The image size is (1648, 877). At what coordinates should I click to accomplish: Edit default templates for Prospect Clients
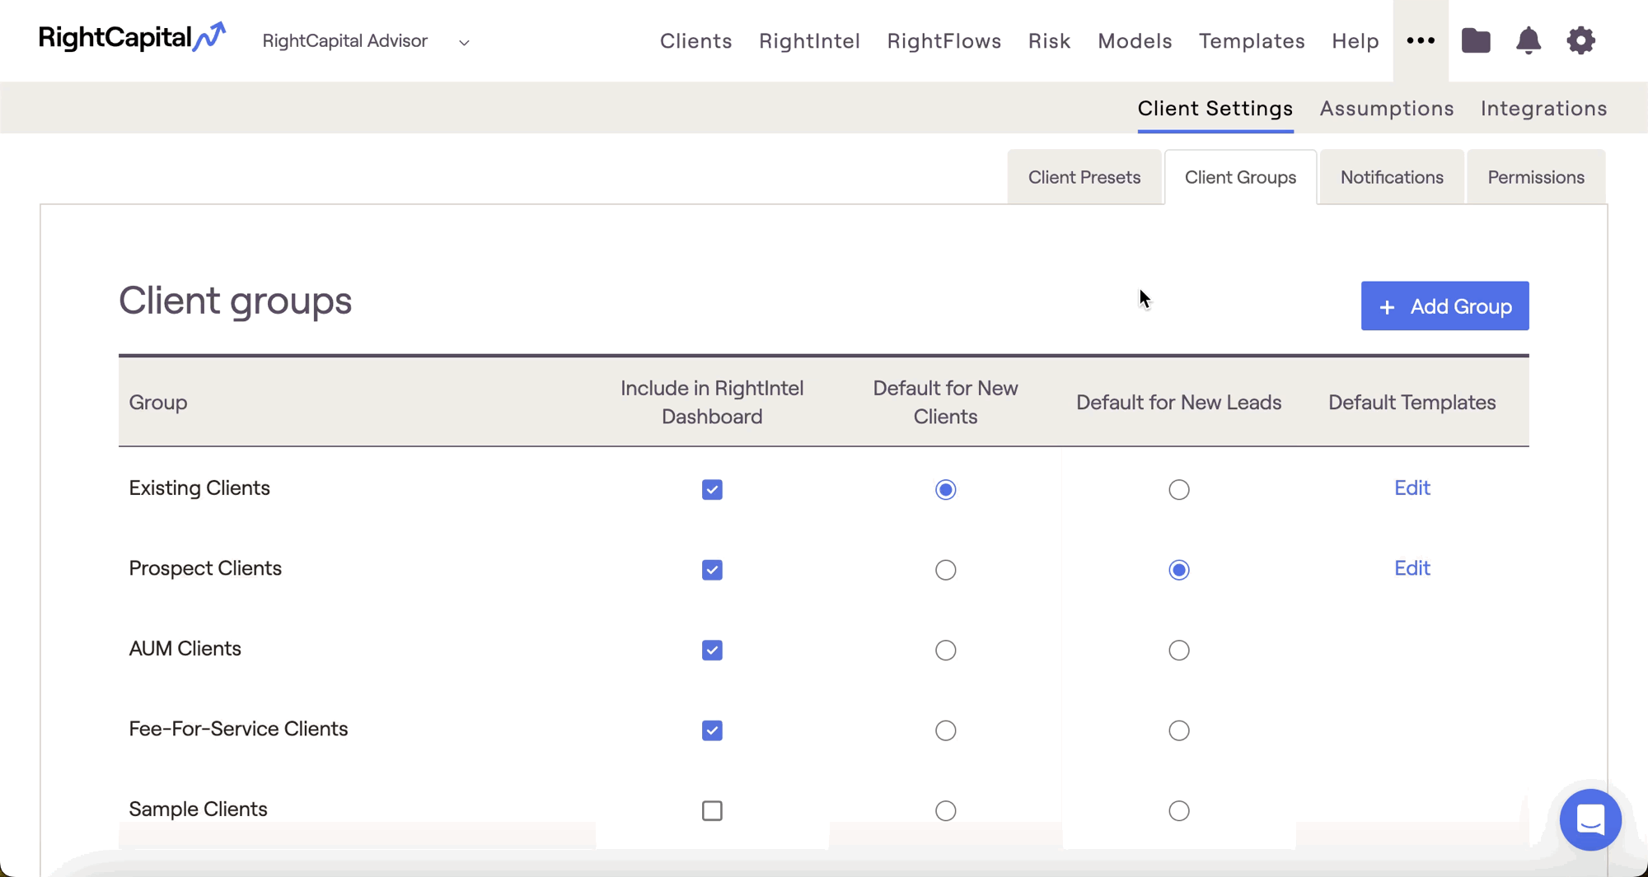[1411, 568]
